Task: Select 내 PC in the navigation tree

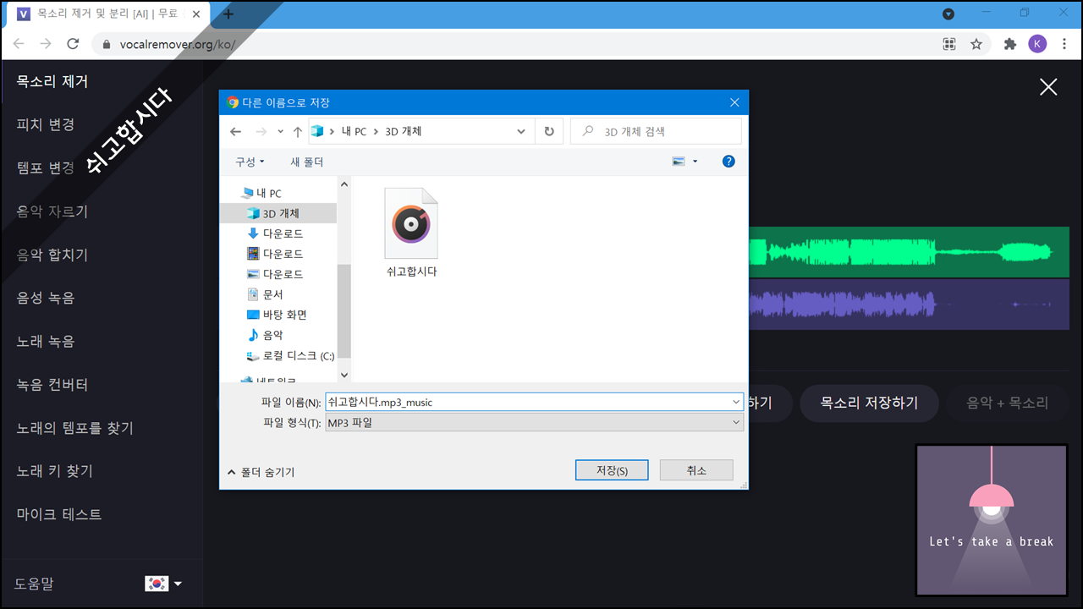Action: point(261,193)
